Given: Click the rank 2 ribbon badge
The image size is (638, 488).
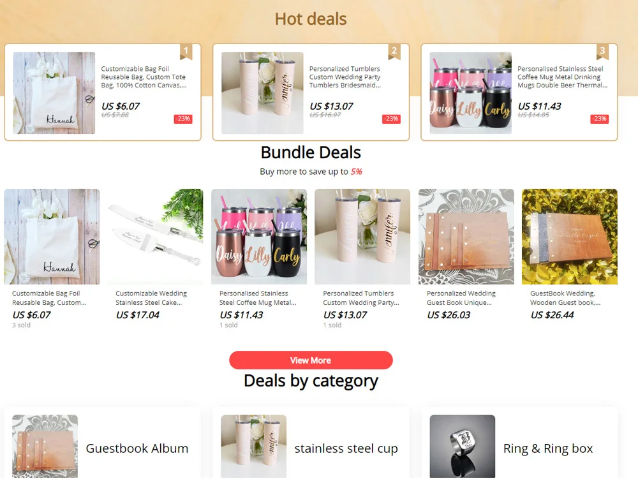Looking at the screenshot, I should [394, 51].
